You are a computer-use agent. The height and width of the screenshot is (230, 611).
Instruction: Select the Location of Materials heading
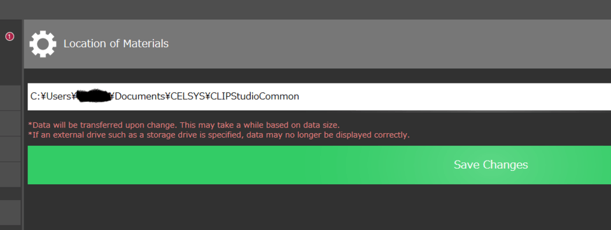pyautogui.click(x=116, y=44)
